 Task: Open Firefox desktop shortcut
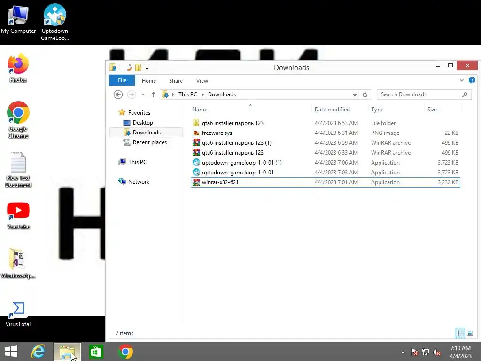18,68
